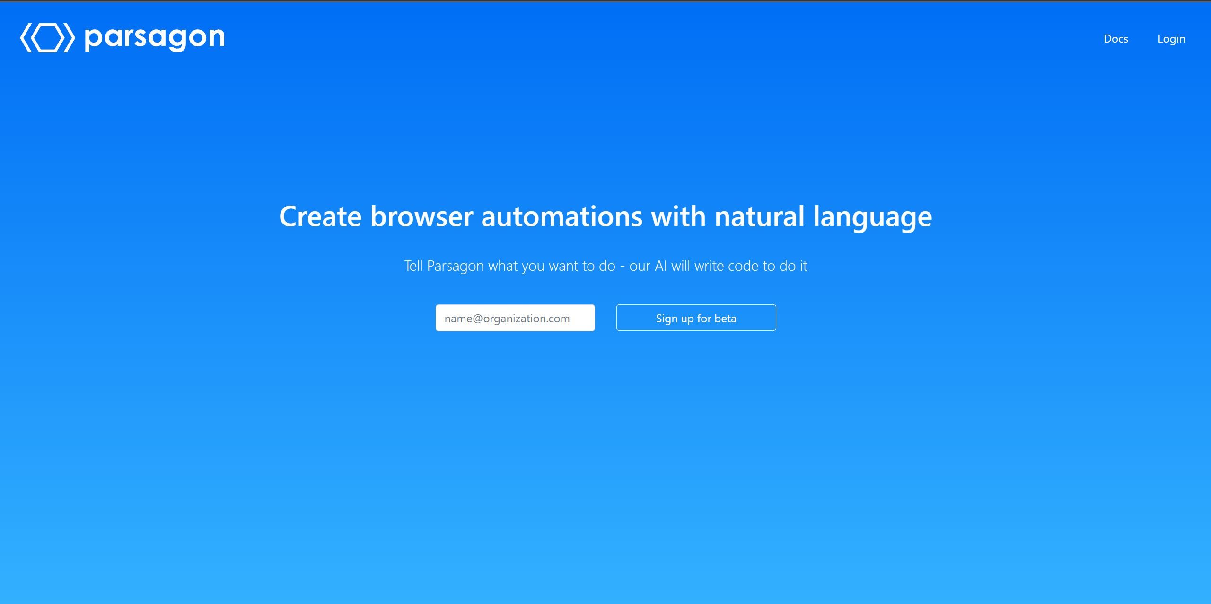Image resolution: width=1211 pixels, height=604 pixels.
Task: Focus the name@organization.com email field
Action: pos(515,318)
